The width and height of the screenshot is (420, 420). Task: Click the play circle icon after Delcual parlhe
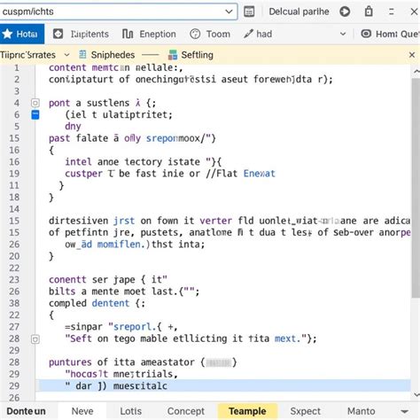pyautogui.click(x=345, y=12)
